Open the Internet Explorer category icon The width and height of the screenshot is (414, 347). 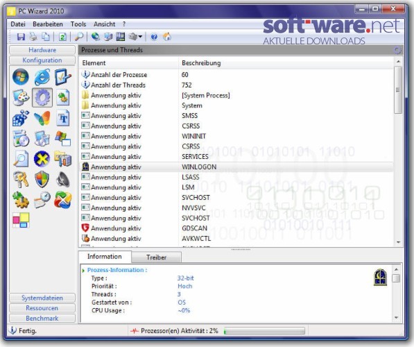click(42, 77)
